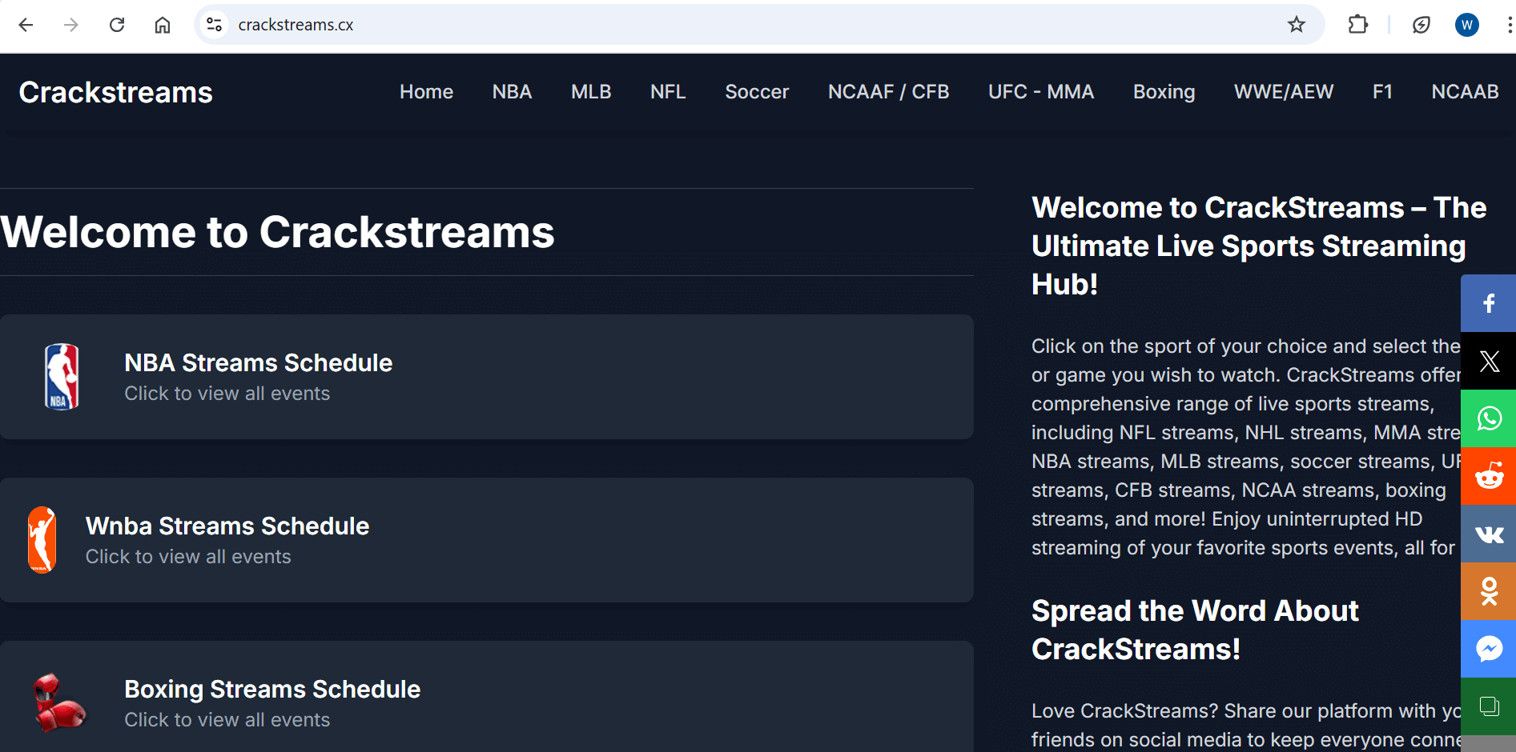Open the Home nav item
Screen dimensions: 1516x752
(x=427, y=92)
